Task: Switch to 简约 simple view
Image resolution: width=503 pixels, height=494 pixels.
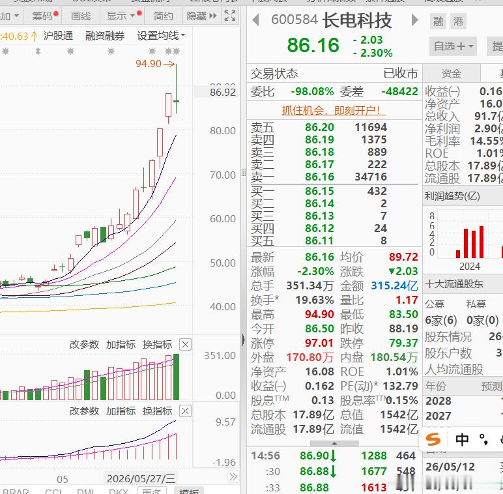Action: [163, 16]
